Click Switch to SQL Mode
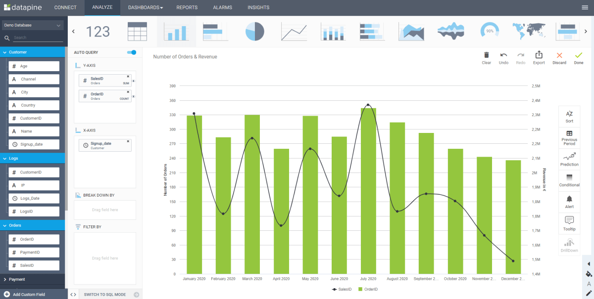Viewport: 594px width, 299px height. [104, 295]
